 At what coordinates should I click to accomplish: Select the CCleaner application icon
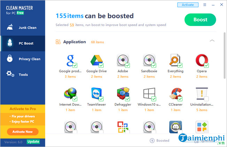coord(175,94)
